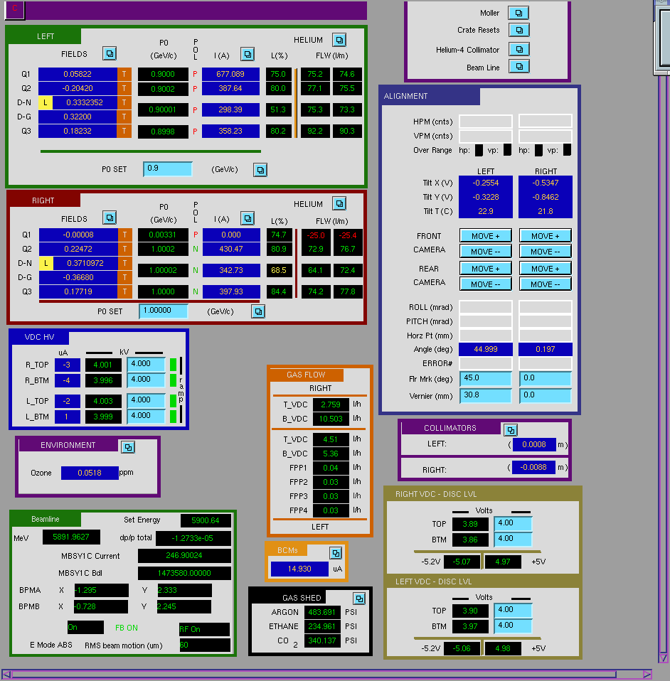Viewport: 670px width, 681px height.
Task: Click LEFT P0 SET field showing 0.9
Action: (x=168, y=168)
